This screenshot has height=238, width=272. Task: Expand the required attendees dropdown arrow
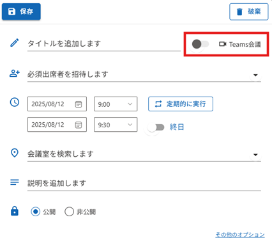[x=255, y=75]
